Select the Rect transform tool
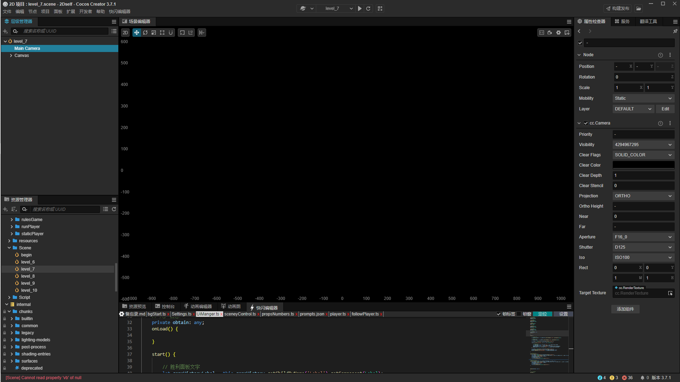The width and height of the screenshot is (680, 382). click(162, 33)
